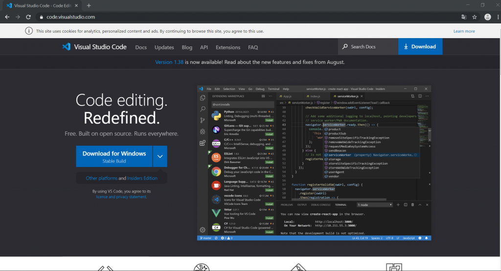Go to the Updates section
Viewport: 501px width, 271px height.
pyautogui.click(x=164, y=47)
